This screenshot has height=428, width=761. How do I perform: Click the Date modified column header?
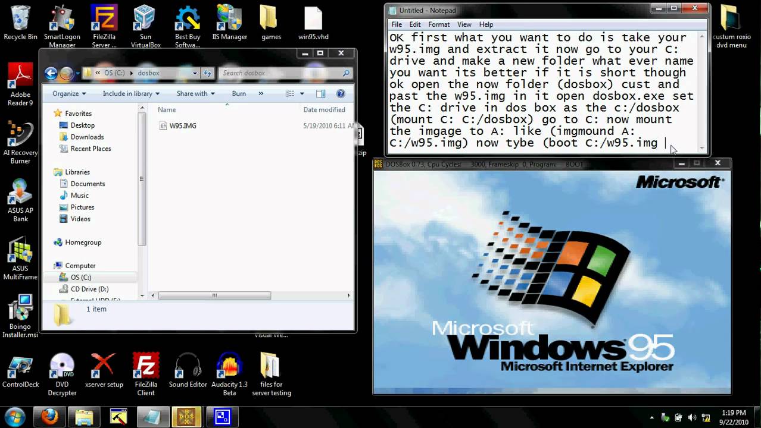324,109
